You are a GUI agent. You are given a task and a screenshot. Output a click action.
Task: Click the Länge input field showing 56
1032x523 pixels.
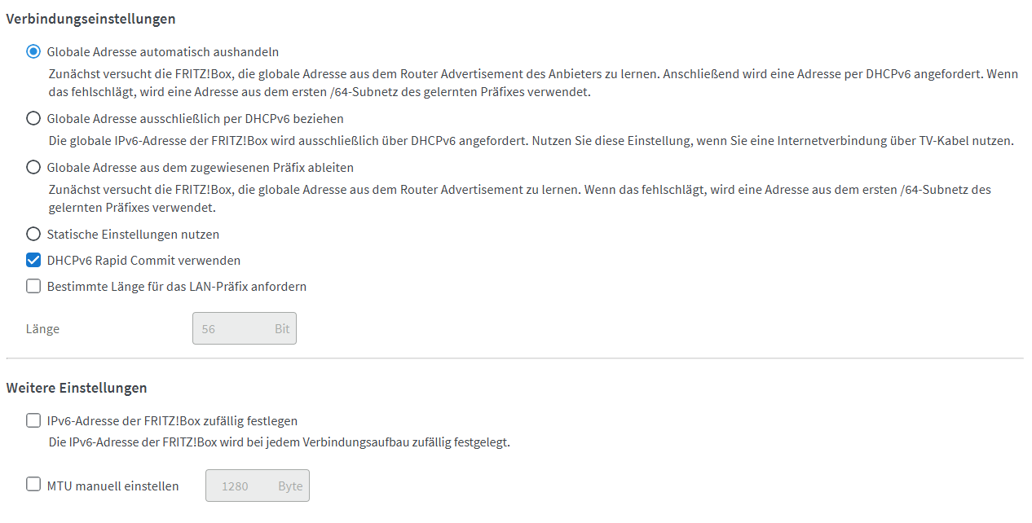245,328
